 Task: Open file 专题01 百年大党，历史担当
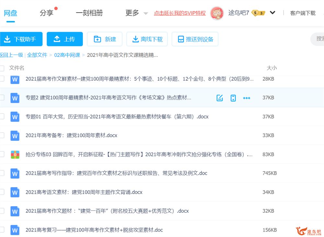117,117
